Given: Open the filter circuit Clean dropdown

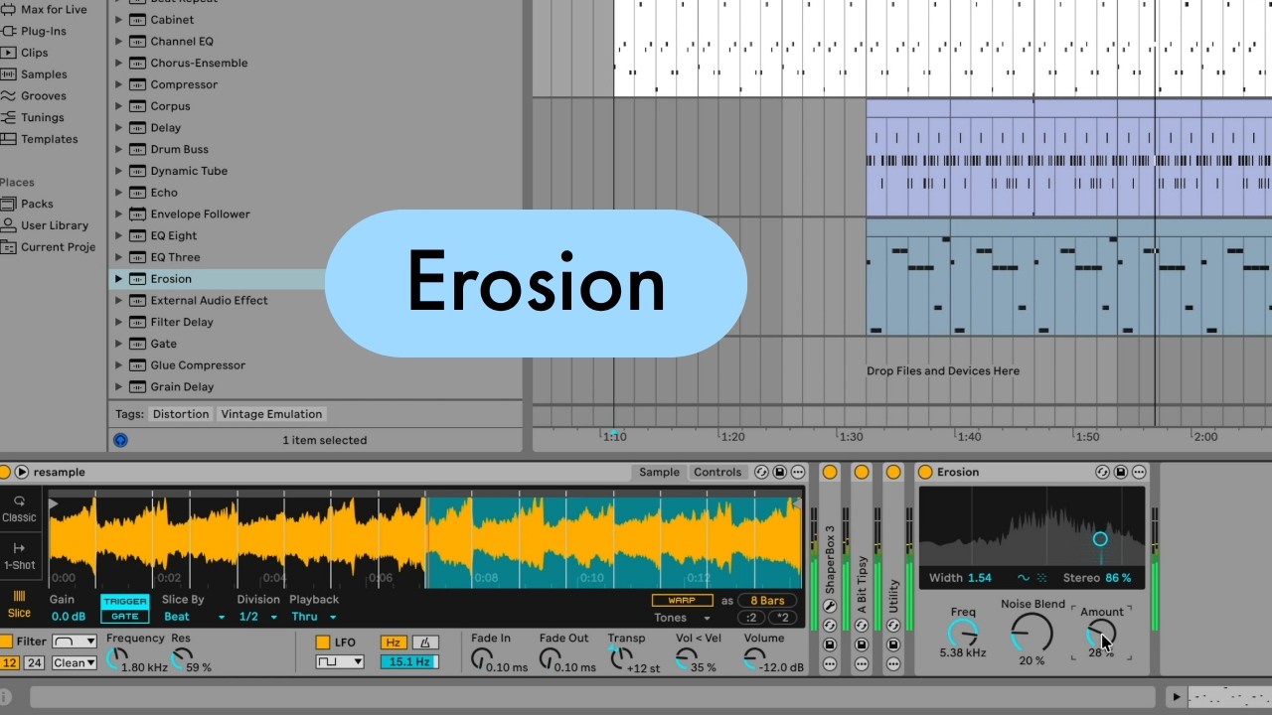Looking at the screenshot, I should [x=75, y=662].
